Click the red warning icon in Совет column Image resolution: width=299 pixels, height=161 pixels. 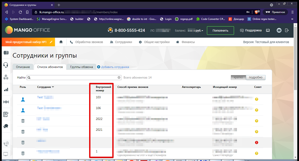tap(256, 143)
